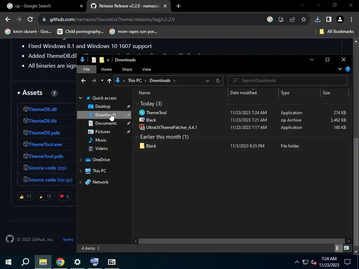Bookmark this page with the star icon
Screen dimensions: 359x269
pos(304,20)
